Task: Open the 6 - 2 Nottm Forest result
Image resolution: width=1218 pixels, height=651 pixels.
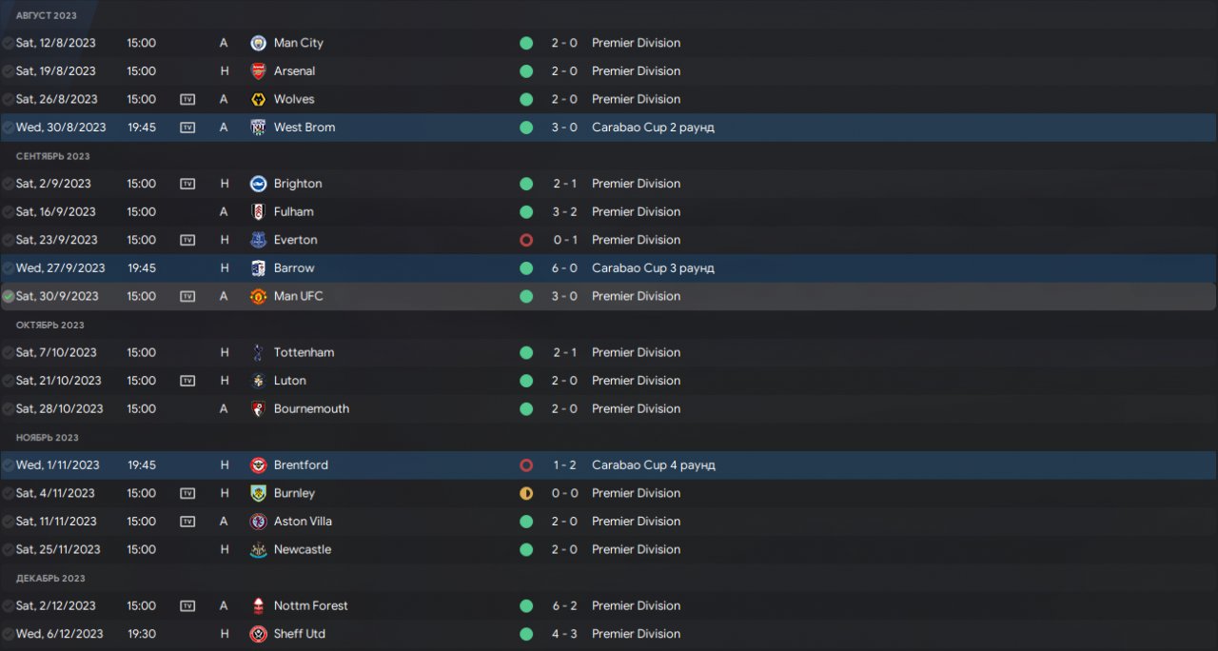Action: click(x=563, y=605)
